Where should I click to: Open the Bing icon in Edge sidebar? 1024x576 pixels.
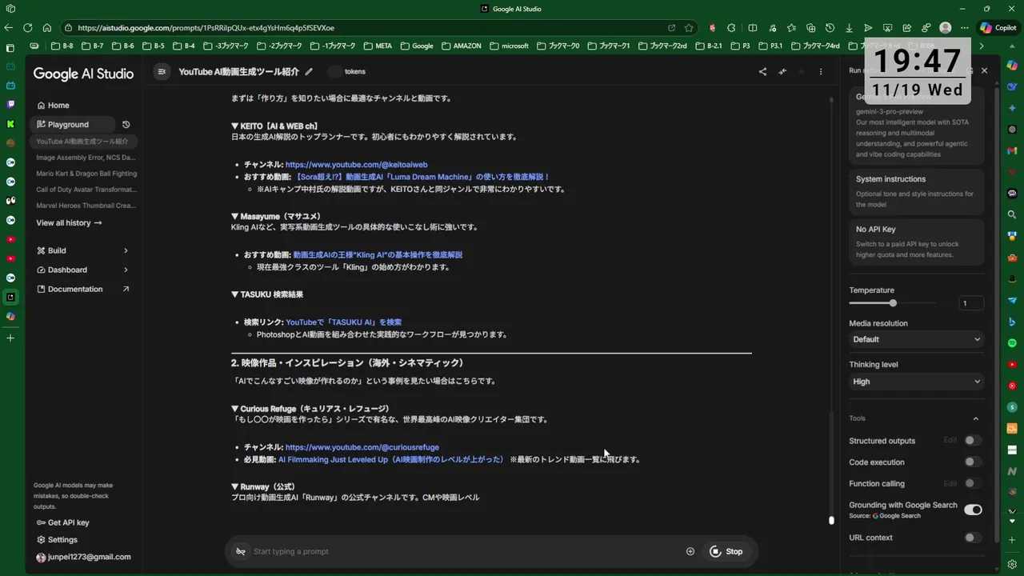click(1013, 322)
